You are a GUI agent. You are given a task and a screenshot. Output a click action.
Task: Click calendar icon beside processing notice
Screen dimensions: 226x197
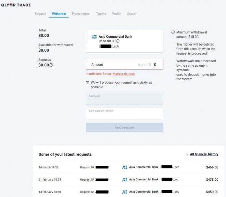coord(87,83)
